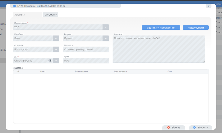Click the Номер column header
This screenshot has width=222, height=133.
(x=42, y=71)
